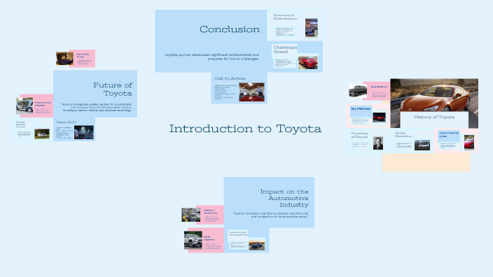
Task: Select the red car Challenges Ahead thumbnail
Action: (x=308, y=63)
